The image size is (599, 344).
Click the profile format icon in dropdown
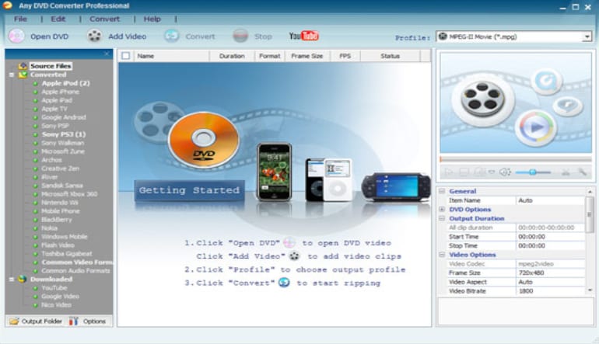point(443,36)
